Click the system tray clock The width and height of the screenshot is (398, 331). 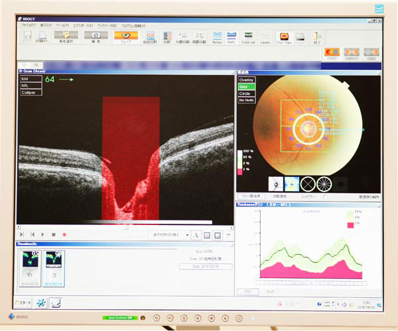366,305
